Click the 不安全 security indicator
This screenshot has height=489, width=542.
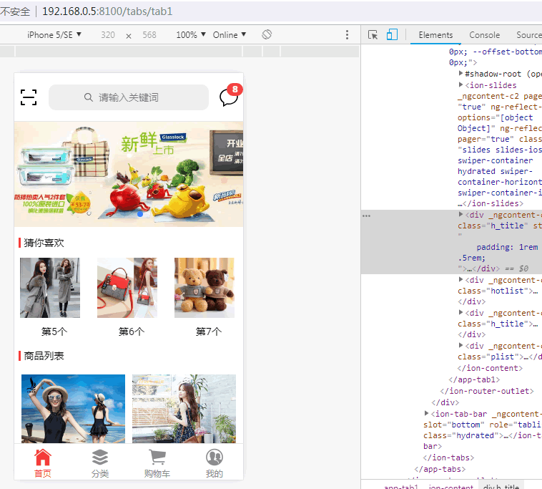coord(15,11)
